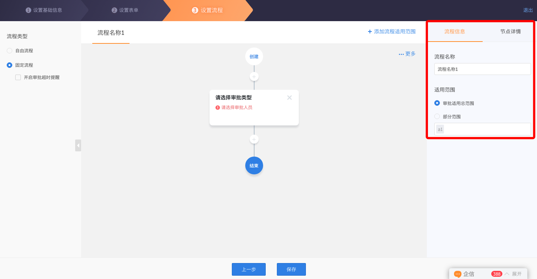The image size is (537, 279).
Task: Enable the 开启审批超时提醒 checkbox
Action: (x=18, y=78)
